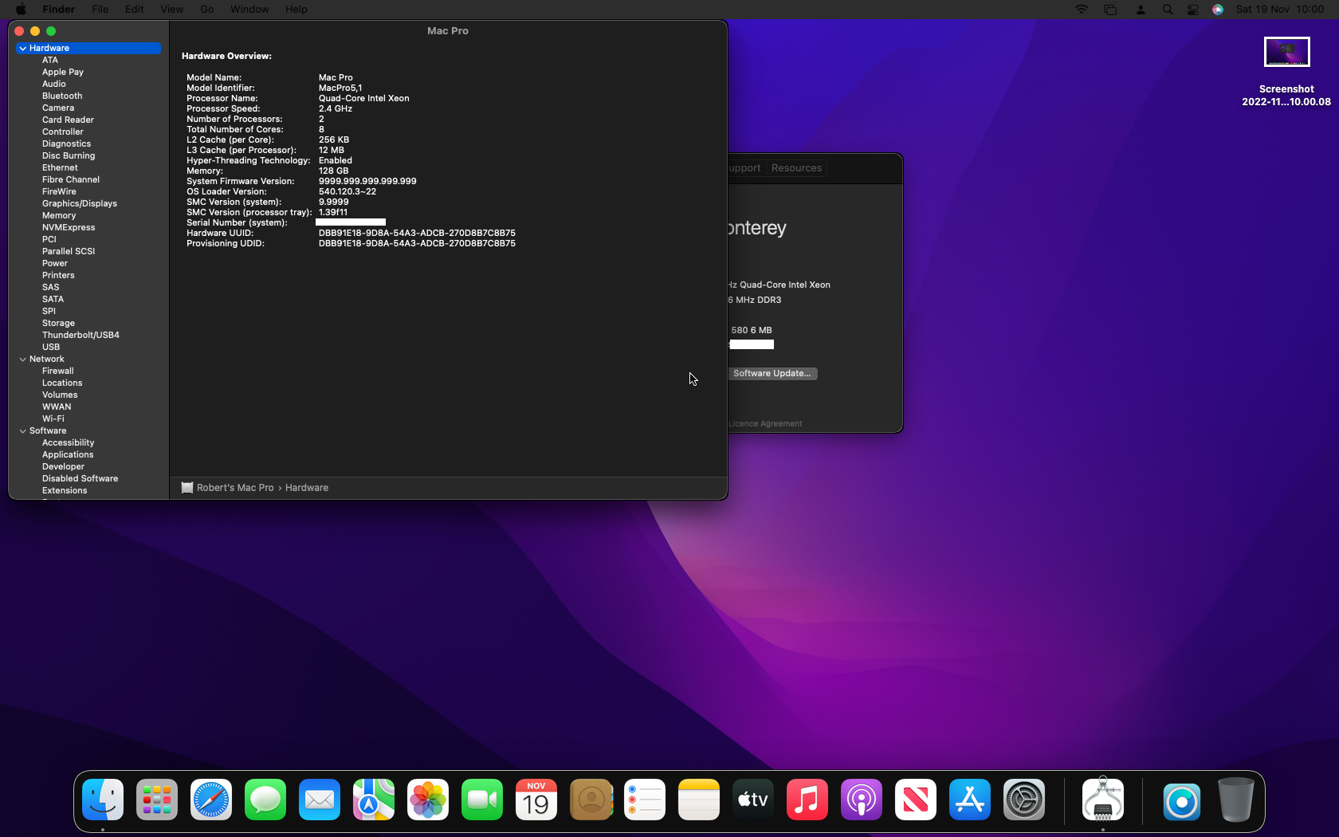Click Software Update button in About window

click(772, 373)
